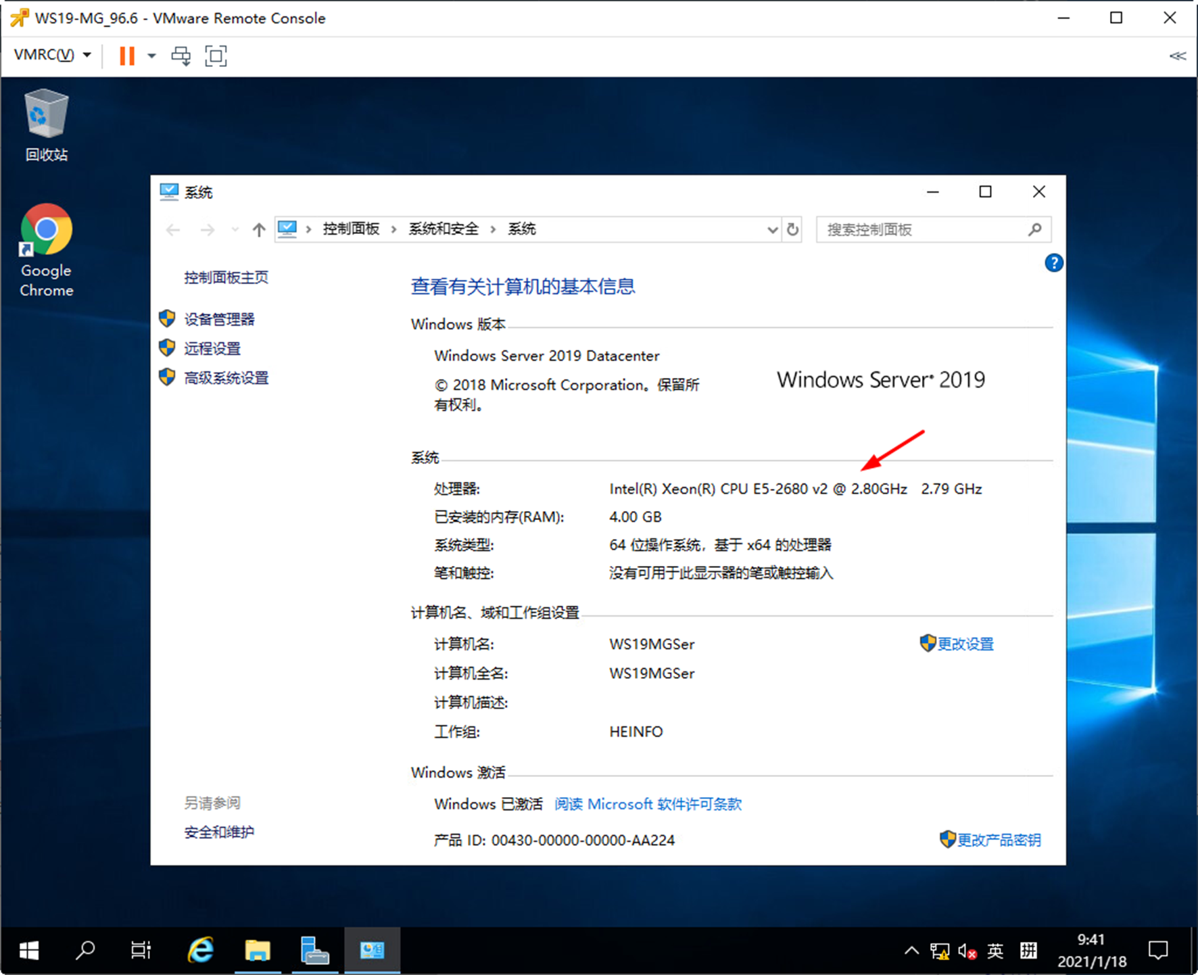Open help via blue question mark
The height and width of the screenshot is (975, 1198).
[x=1053, y=263]
